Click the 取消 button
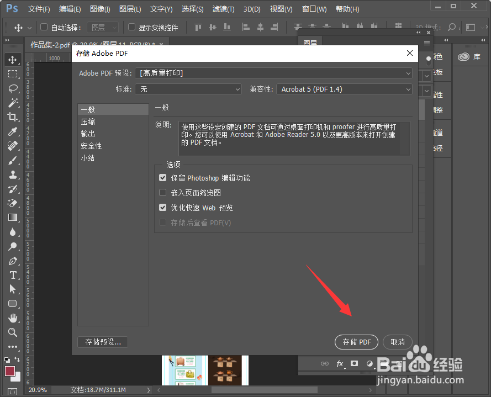This screenshot has height=397, width=491. tap(398, 342)
